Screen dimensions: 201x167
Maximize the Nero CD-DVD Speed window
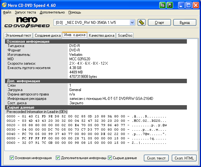tap(188, 5)
